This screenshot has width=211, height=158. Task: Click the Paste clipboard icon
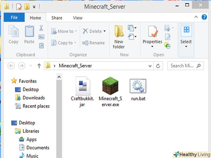pyautogui.click(x=29, y=31)
